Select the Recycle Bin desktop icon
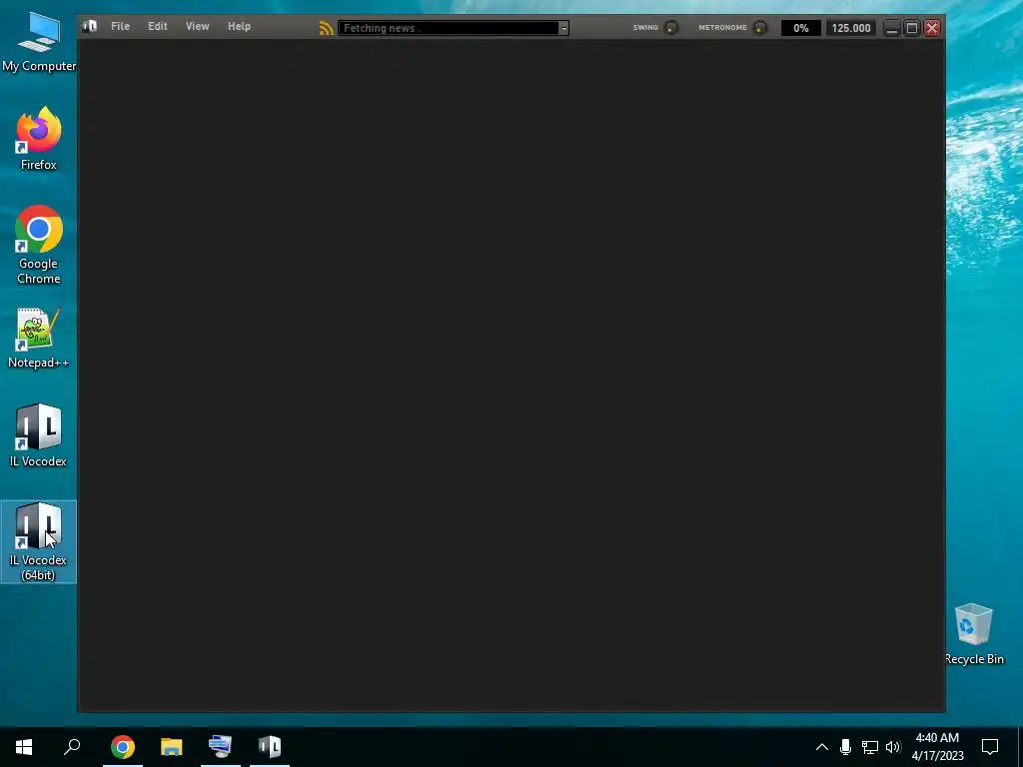 (x=974, y=634)
